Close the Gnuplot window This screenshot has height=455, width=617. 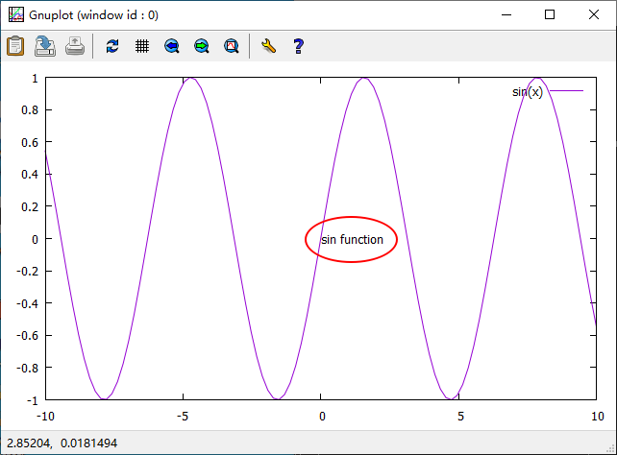tap(594, 15)
